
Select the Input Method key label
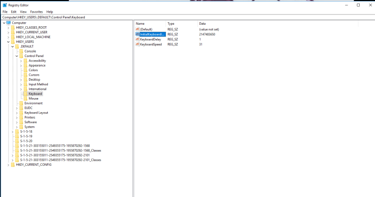click(x=38, y=84)
